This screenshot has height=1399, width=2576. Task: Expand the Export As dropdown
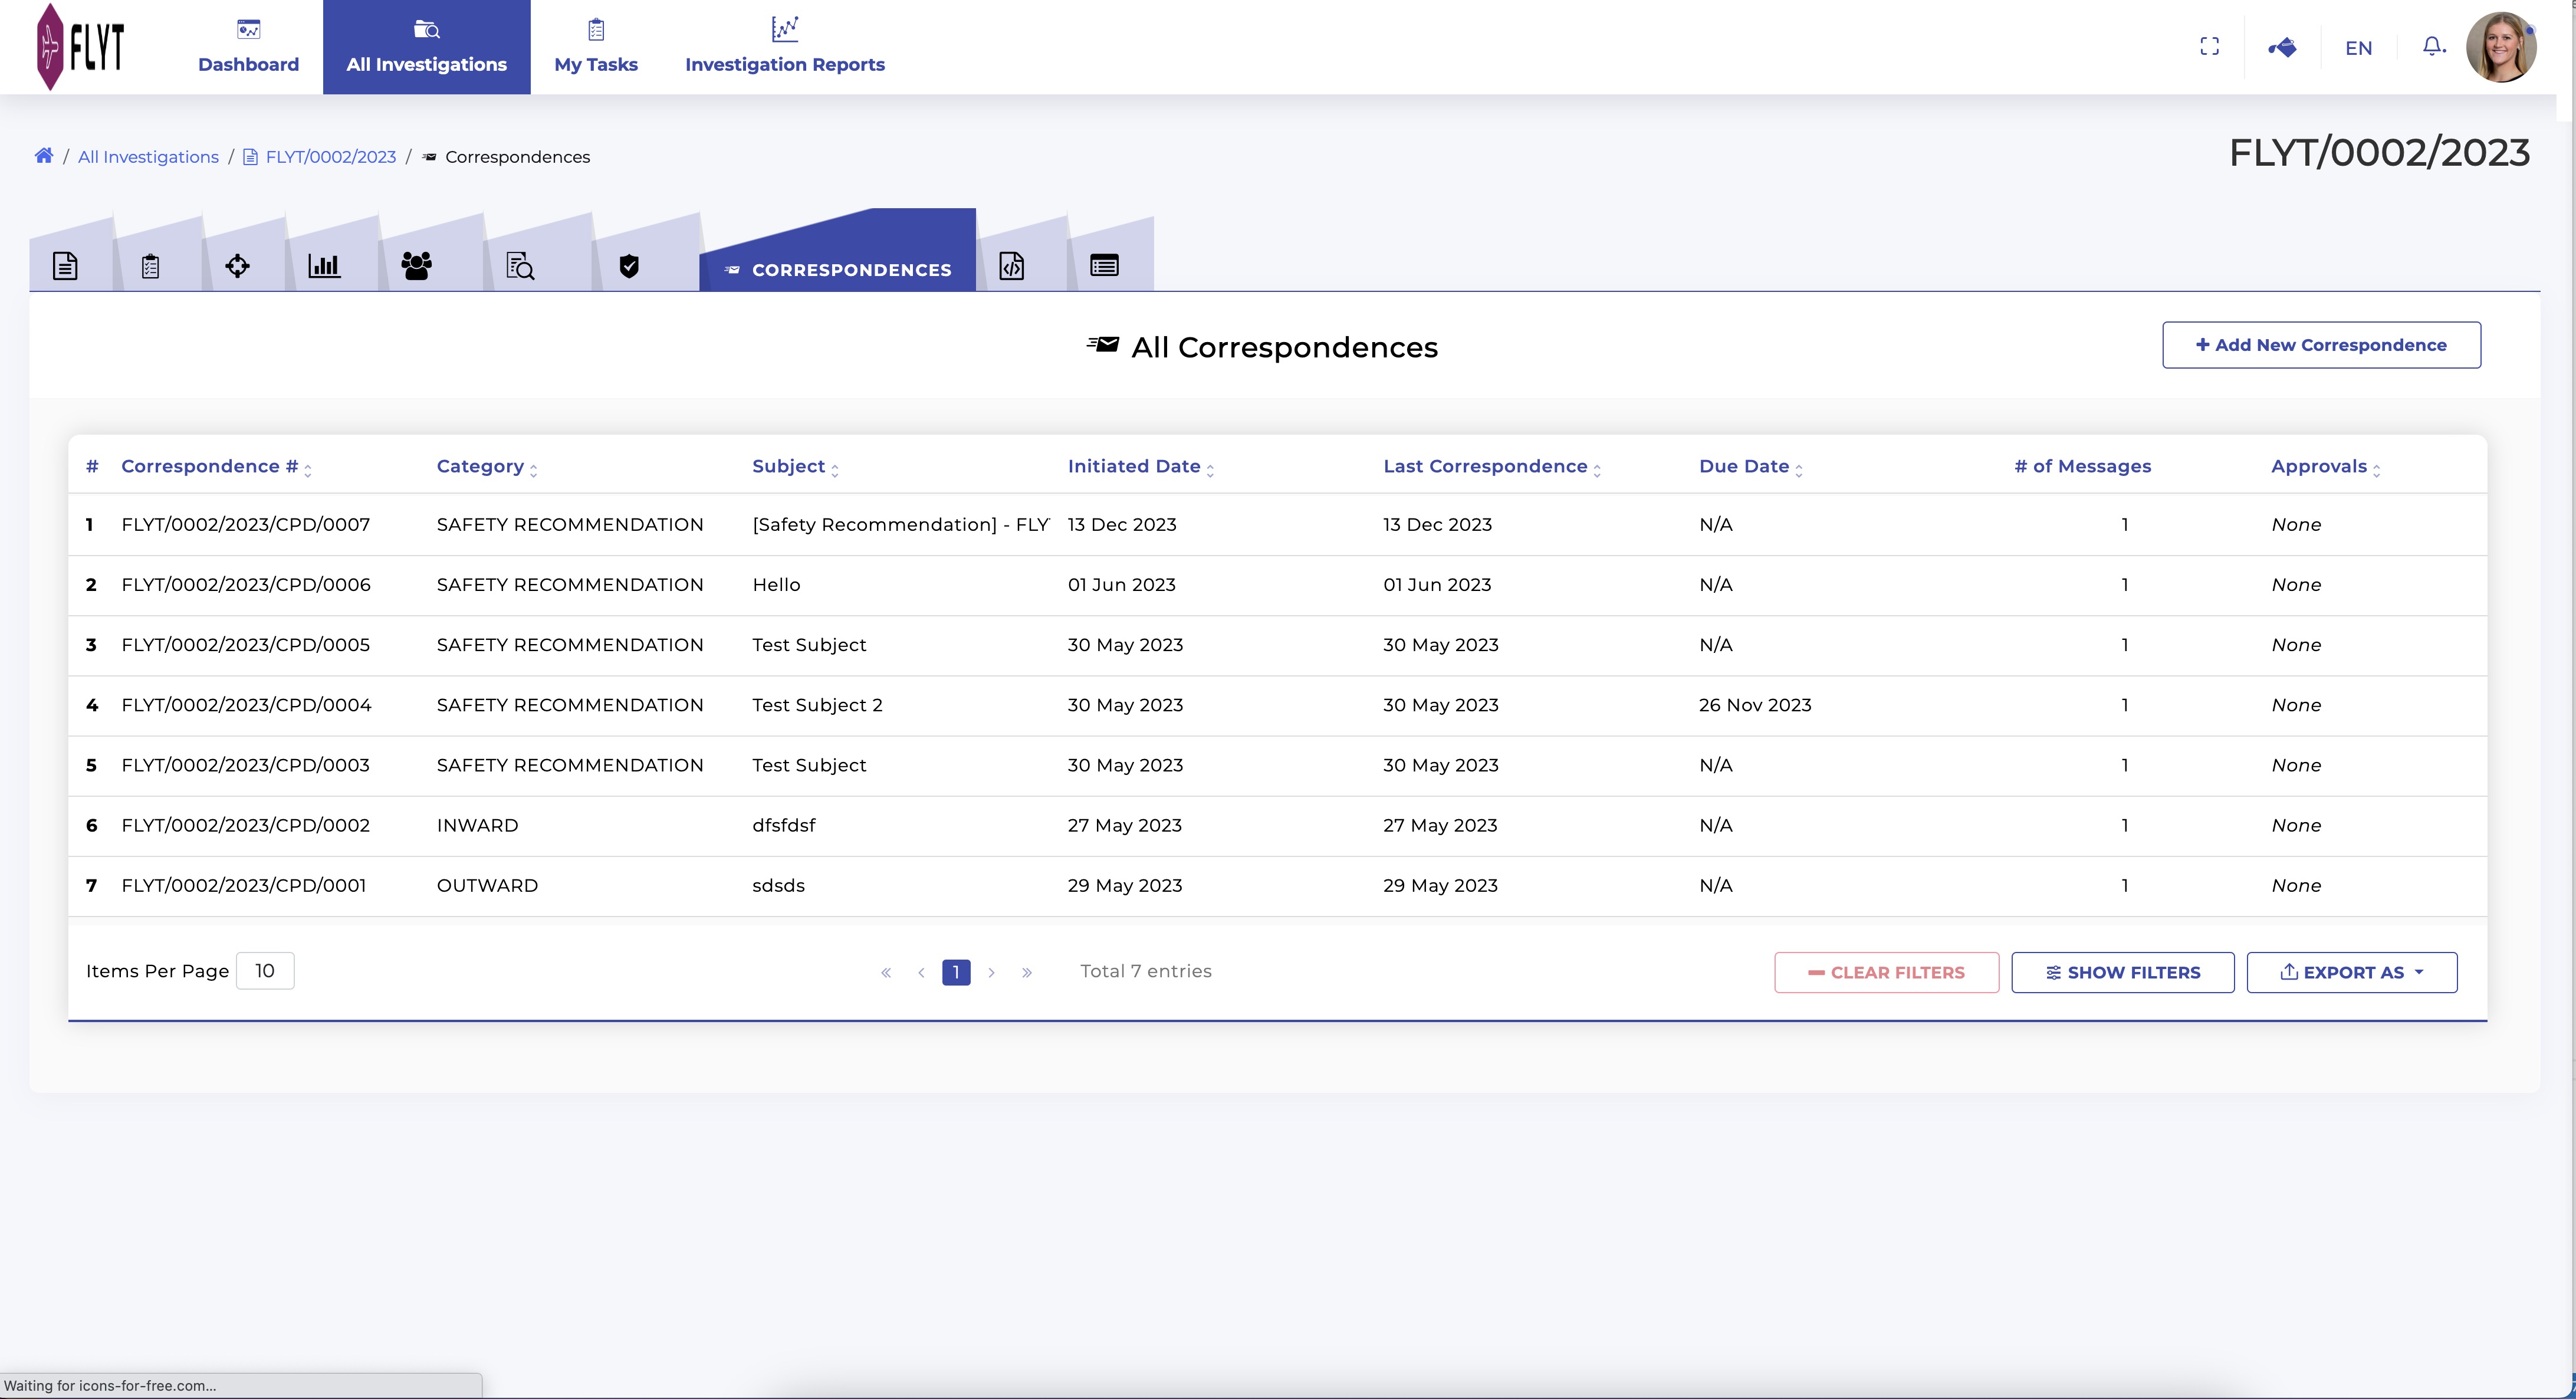click(2351, 972)
